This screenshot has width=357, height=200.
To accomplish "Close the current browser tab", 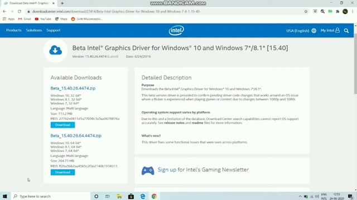I will point(54,3).
